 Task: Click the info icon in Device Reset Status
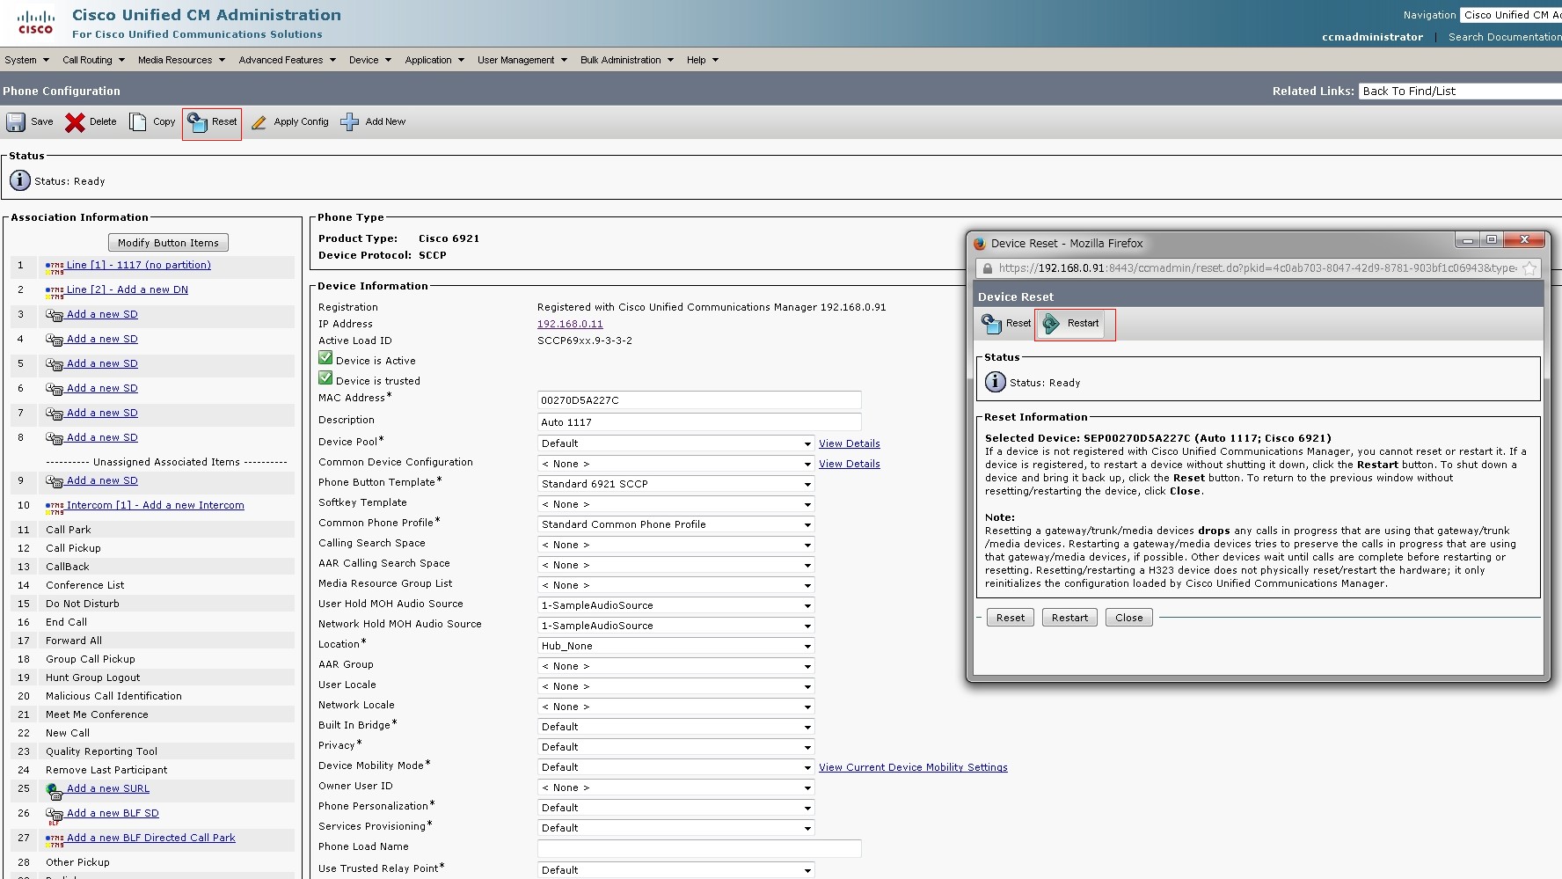point(996,382)
